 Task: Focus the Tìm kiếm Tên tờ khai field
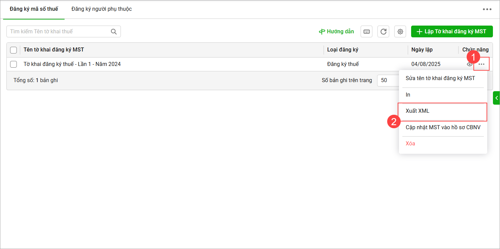click(59, 32)
